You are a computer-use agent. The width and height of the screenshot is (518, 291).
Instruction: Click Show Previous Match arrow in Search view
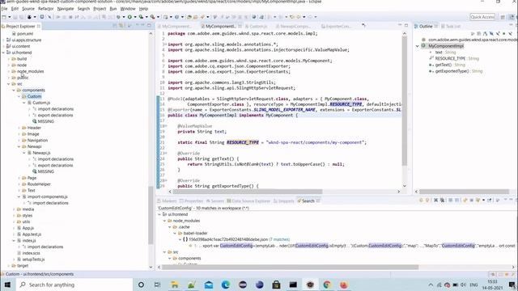click(427, 200)
